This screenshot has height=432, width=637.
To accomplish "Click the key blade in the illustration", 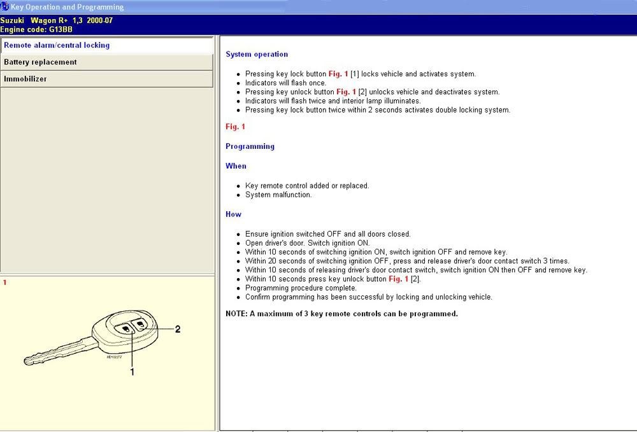I will pyautogui.click(x=56, y=349).
